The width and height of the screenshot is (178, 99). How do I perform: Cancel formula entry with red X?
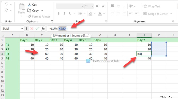[32, 29]
